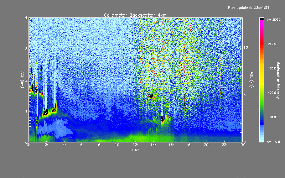The height and width of the screenshot is (178, 285).
Task: Click the "6:" UTC hour tick
Action: (82, 145)
